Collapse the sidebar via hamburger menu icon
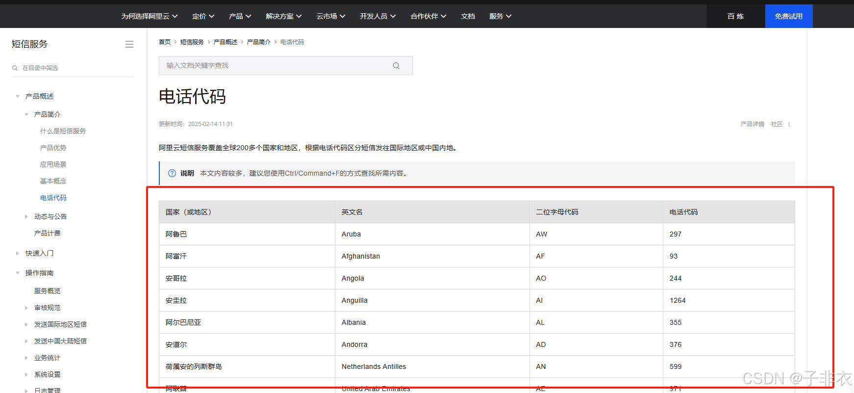This screenshot has height=393, width=854. tap(129, 44)
